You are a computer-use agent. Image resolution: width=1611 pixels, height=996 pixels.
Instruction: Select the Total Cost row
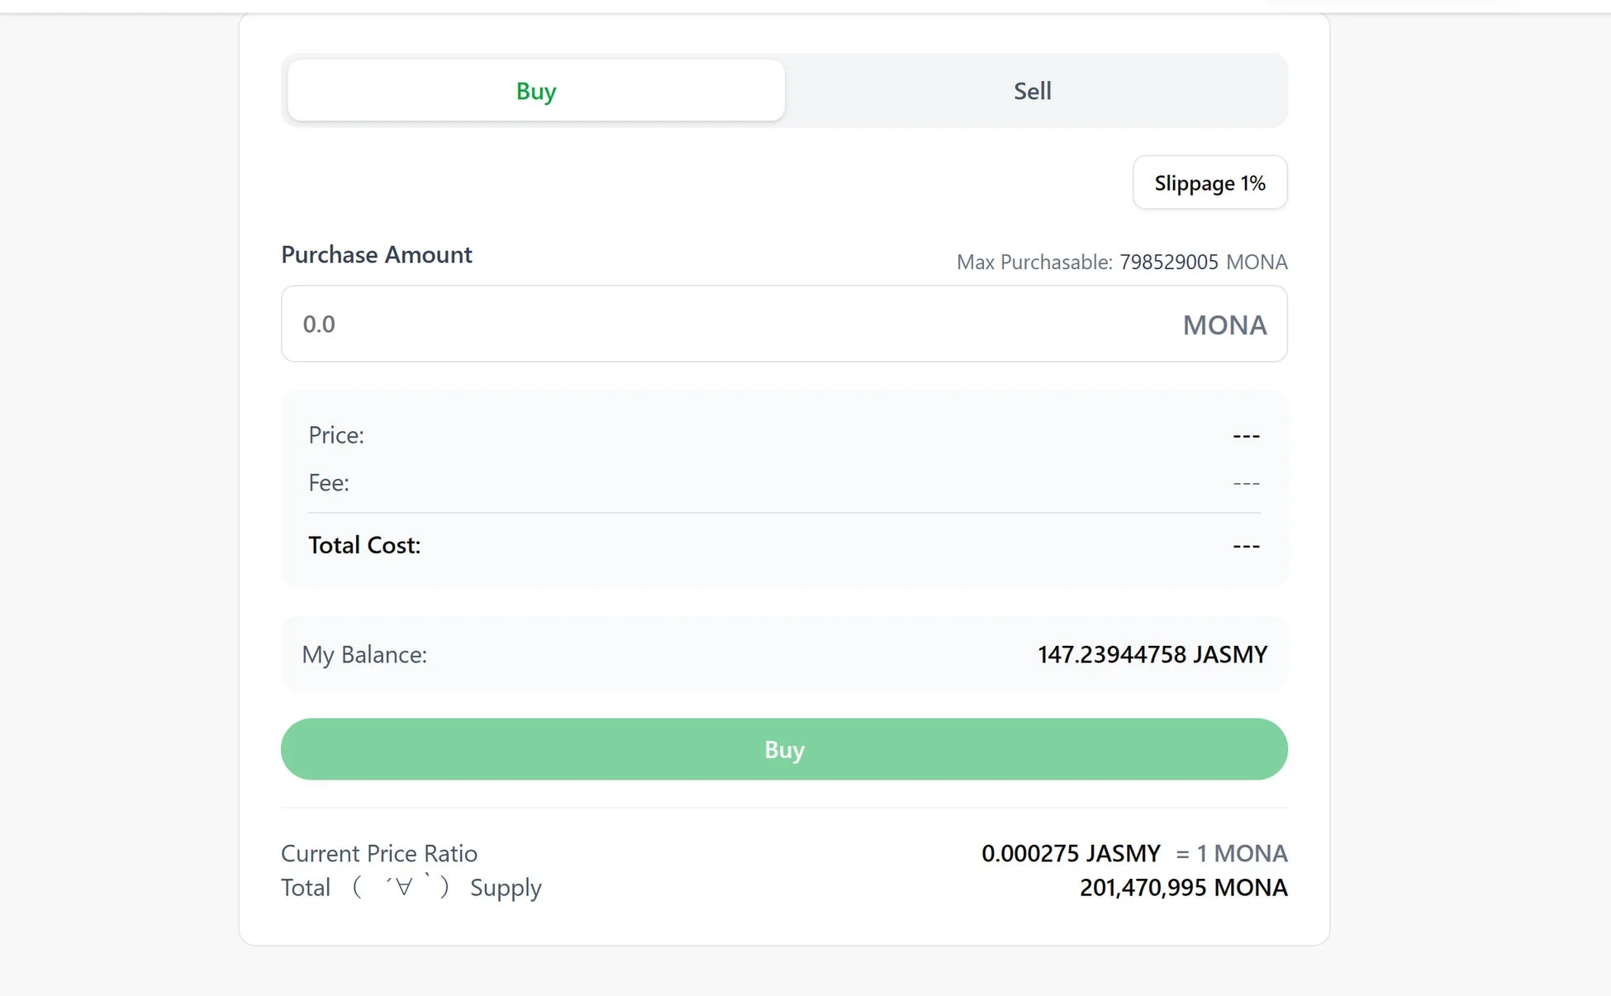click(364, 544)
